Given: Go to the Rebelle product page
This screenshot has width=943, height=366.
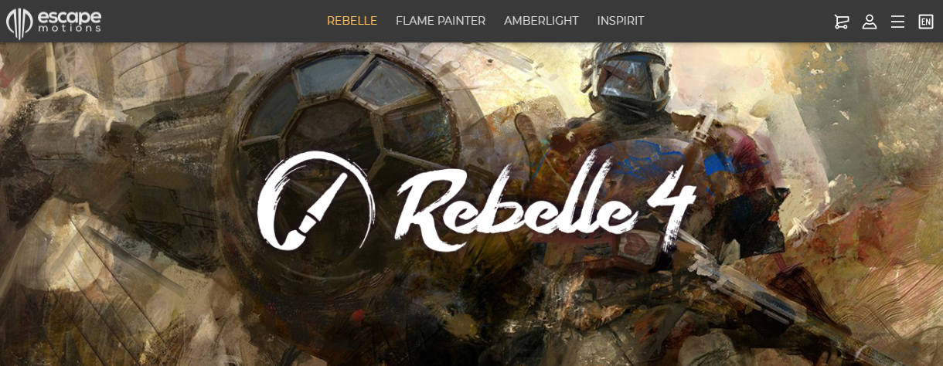Looking at the screenshot, I should click(x=352, y=21).
